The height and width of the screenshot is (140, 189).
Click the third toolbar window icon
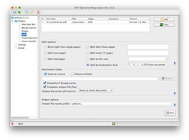click(x=26, y=12)
